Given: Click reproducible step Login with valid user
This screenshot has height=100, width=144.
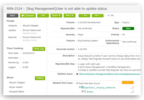Looking at the screenshot, I should click(x=89, y=64).
